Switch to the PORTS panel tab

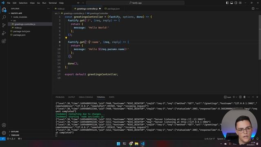pos(111,97)
